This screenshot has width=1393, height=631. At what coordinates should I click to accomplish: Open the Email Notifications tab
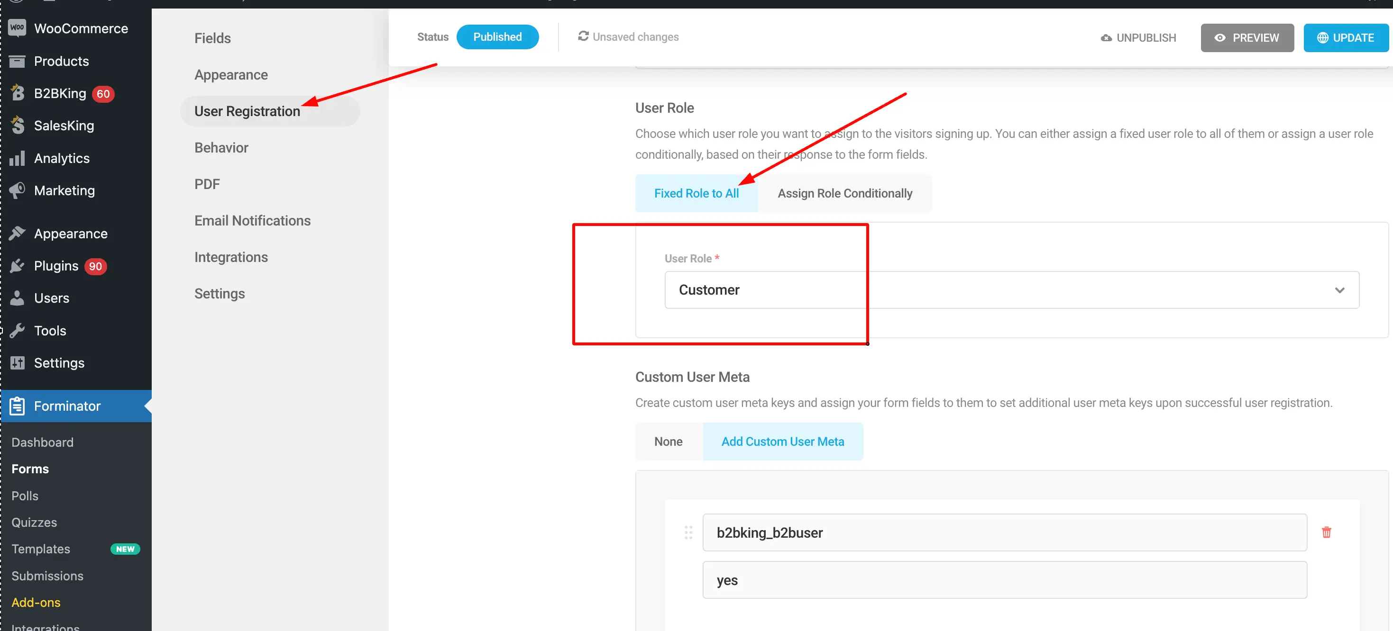(x=253, y=220)
